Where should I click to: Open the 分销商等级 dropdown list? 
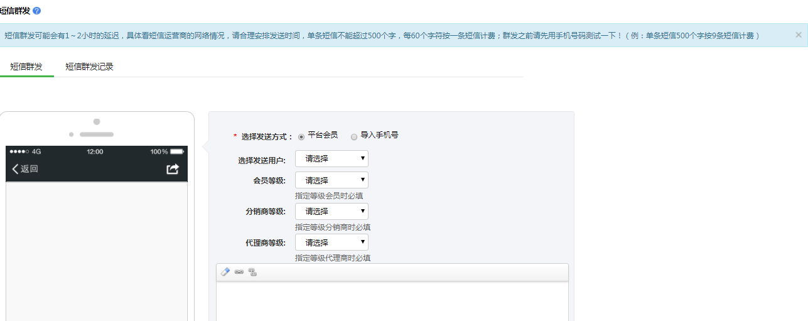pos(331,212)
